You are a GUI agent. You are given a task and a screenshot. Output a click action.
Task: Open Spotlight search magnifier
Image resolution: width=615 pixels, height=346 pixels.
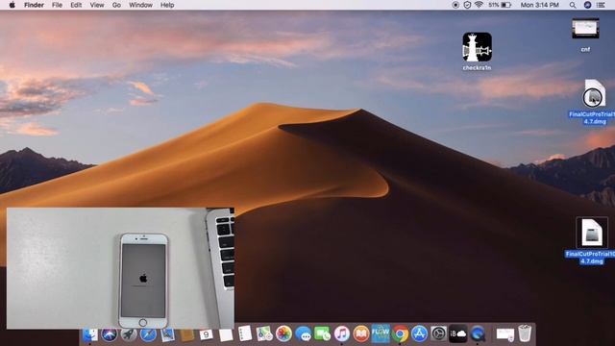point(573,5)
